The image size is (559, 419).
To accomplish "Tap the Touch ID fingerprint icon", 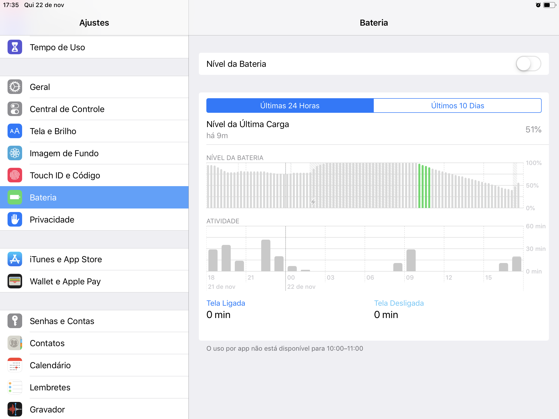I will (x=15, y=175).
